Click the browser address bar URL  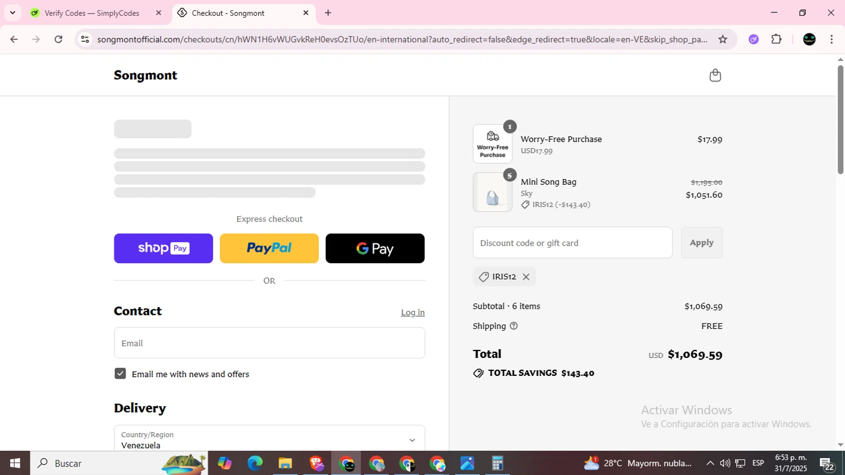(x=402, y=39)
